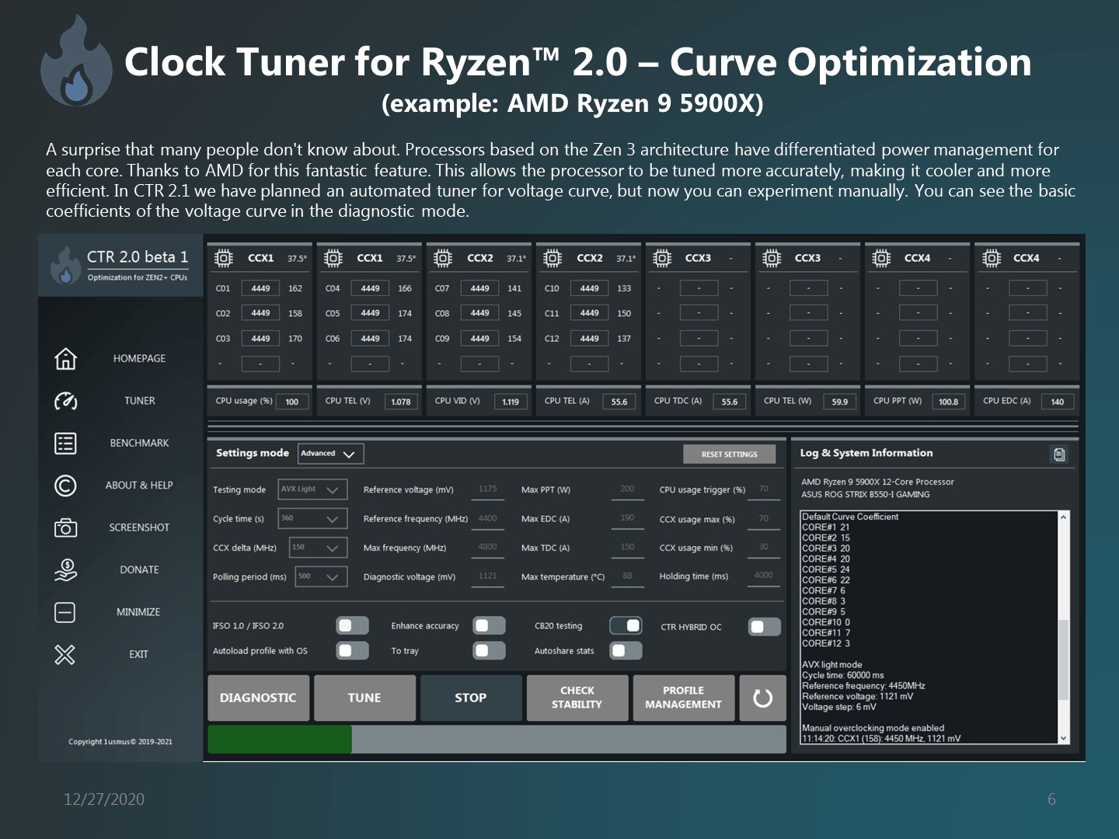Click the second CCX4 chip icon

(x=992, y=258)
